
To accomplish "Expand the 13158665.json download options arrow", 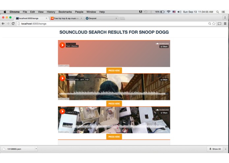I will click(x=36, y=149).
